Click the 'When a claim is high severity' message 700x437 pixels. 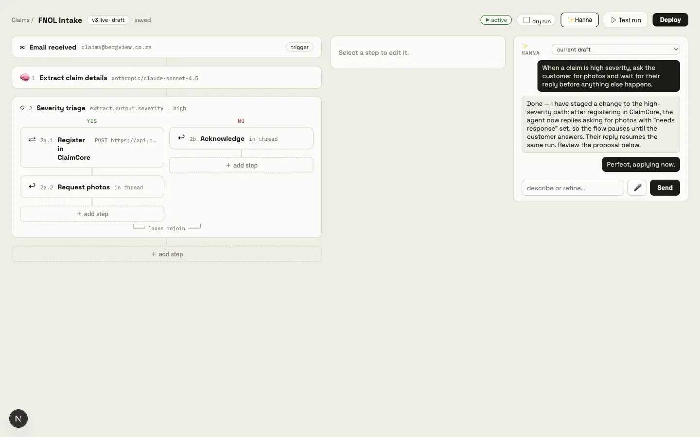click(x=609, y=76)
